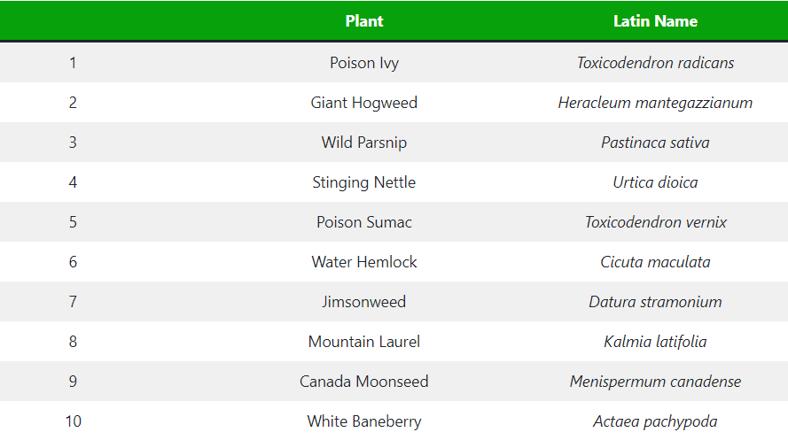Screen dimensions: 788x440
Task: Click the Toxicodendron radicans Latin name
Action: click(655, 63)
